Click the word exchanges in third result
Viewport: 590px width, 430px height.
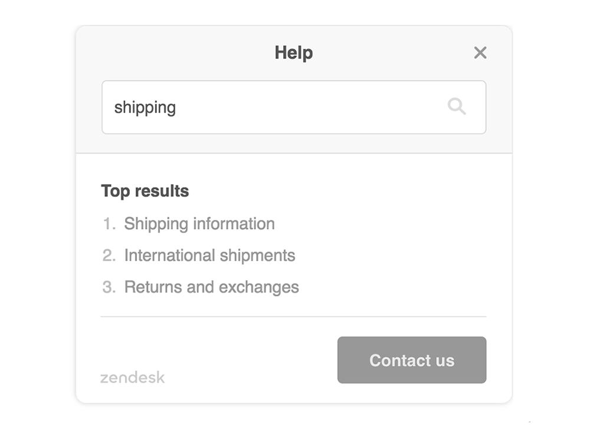coord(259,287)
